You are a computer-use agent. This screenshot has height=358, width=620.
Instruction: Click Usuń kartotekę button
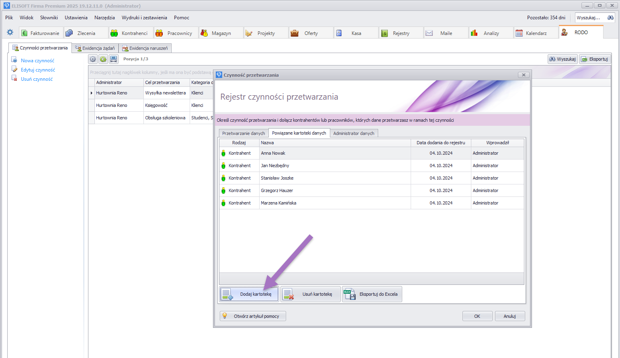pyautogui.click(x=311, y=294)
